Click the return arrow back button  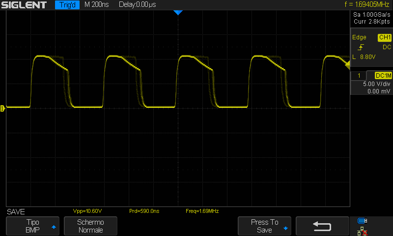(x=322, y=226)
